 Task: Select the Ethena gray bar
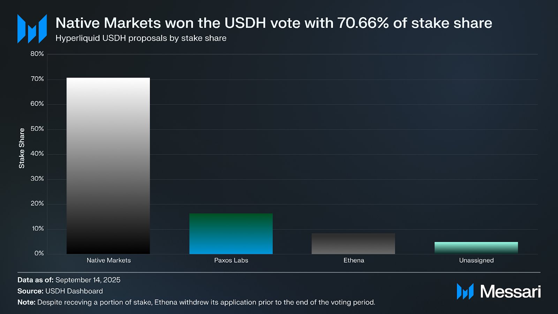[x=353, y=244]
